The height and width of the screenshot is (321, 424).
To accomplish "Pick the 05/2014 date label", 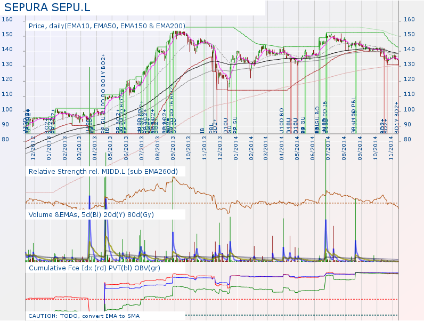I will coord(297,148).
